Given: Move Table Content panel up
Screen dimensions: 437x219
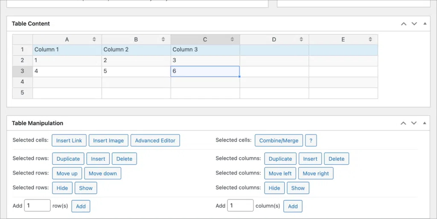Looking at the screenshot, I should click(404, 24).
